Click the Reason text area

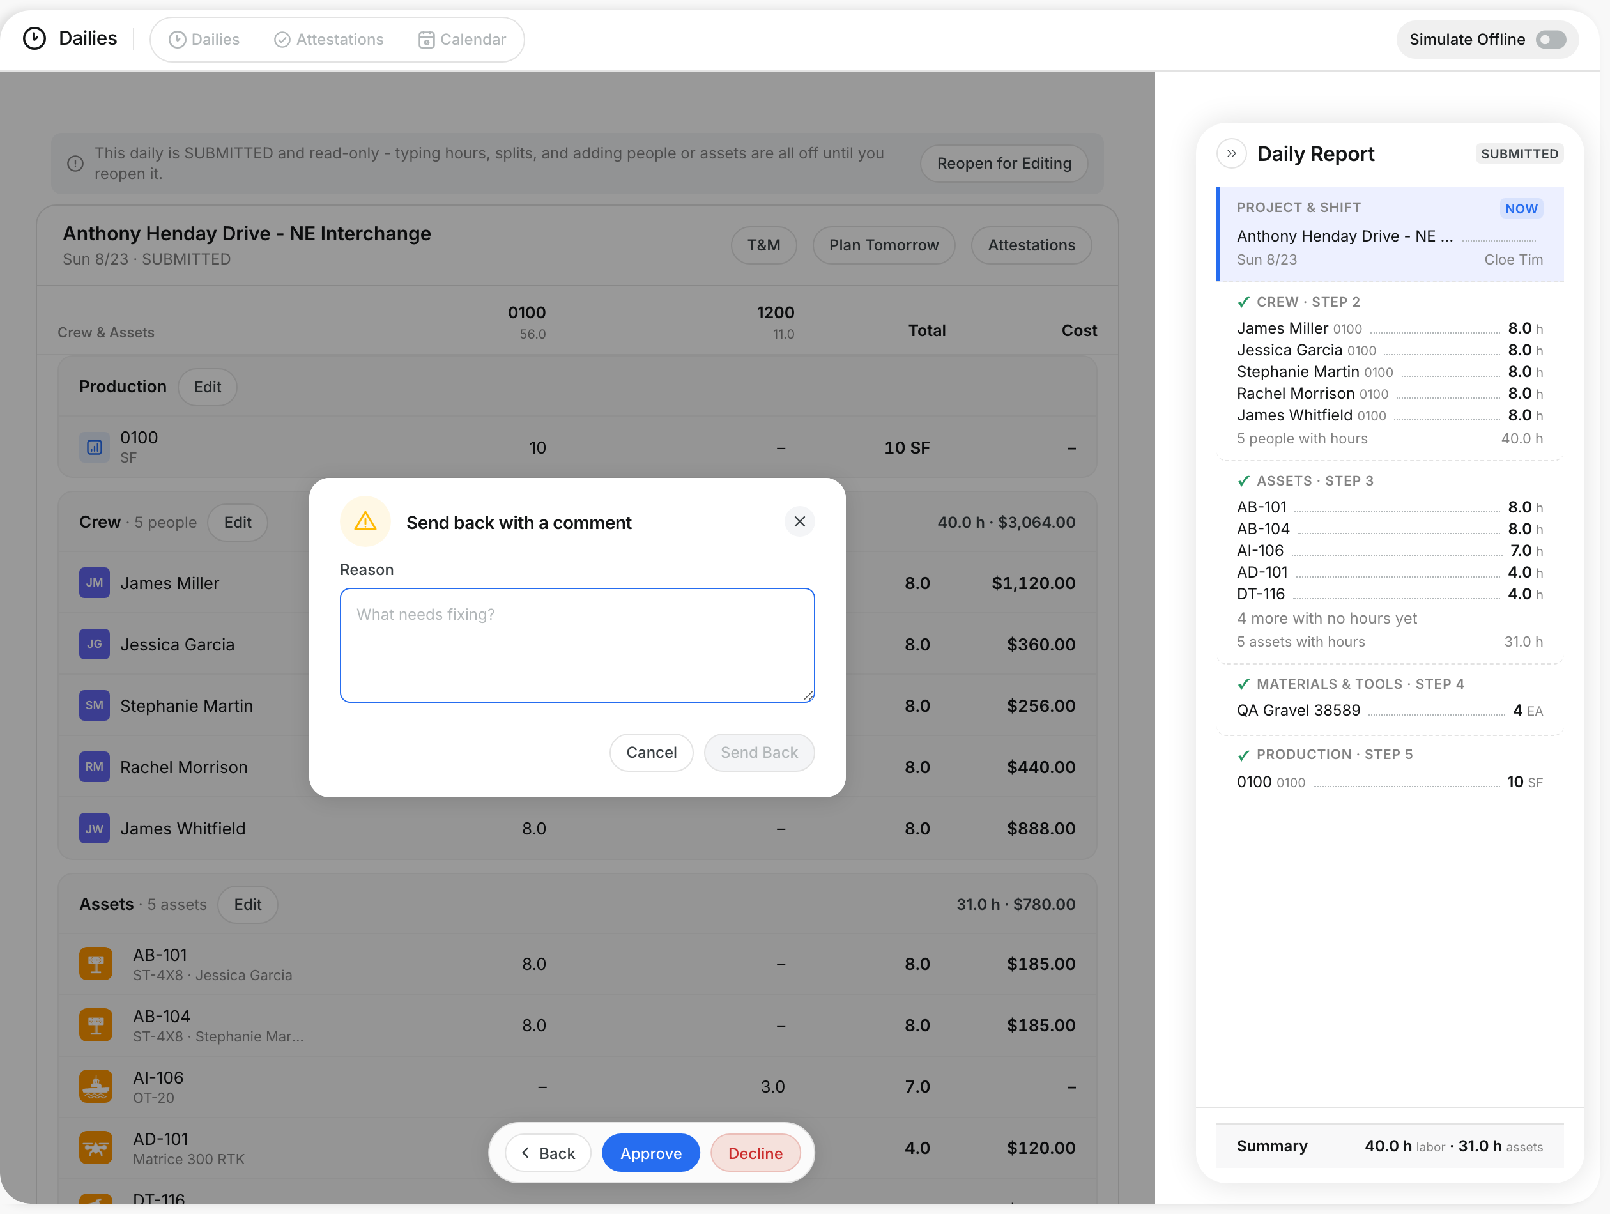click(577, 645)
